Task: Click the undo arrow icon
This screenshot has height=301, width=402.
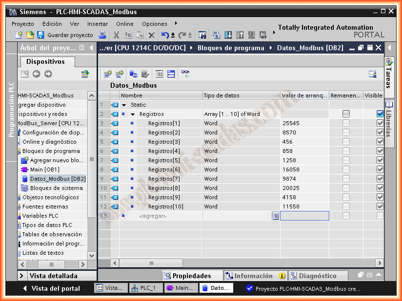Action: click(165, 35)
